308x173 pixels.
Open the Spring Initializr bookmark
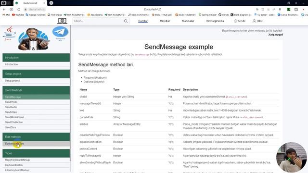coord(207,15)
